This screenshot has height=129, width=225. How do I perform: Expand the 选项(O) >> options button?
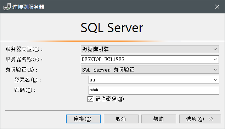200,119
